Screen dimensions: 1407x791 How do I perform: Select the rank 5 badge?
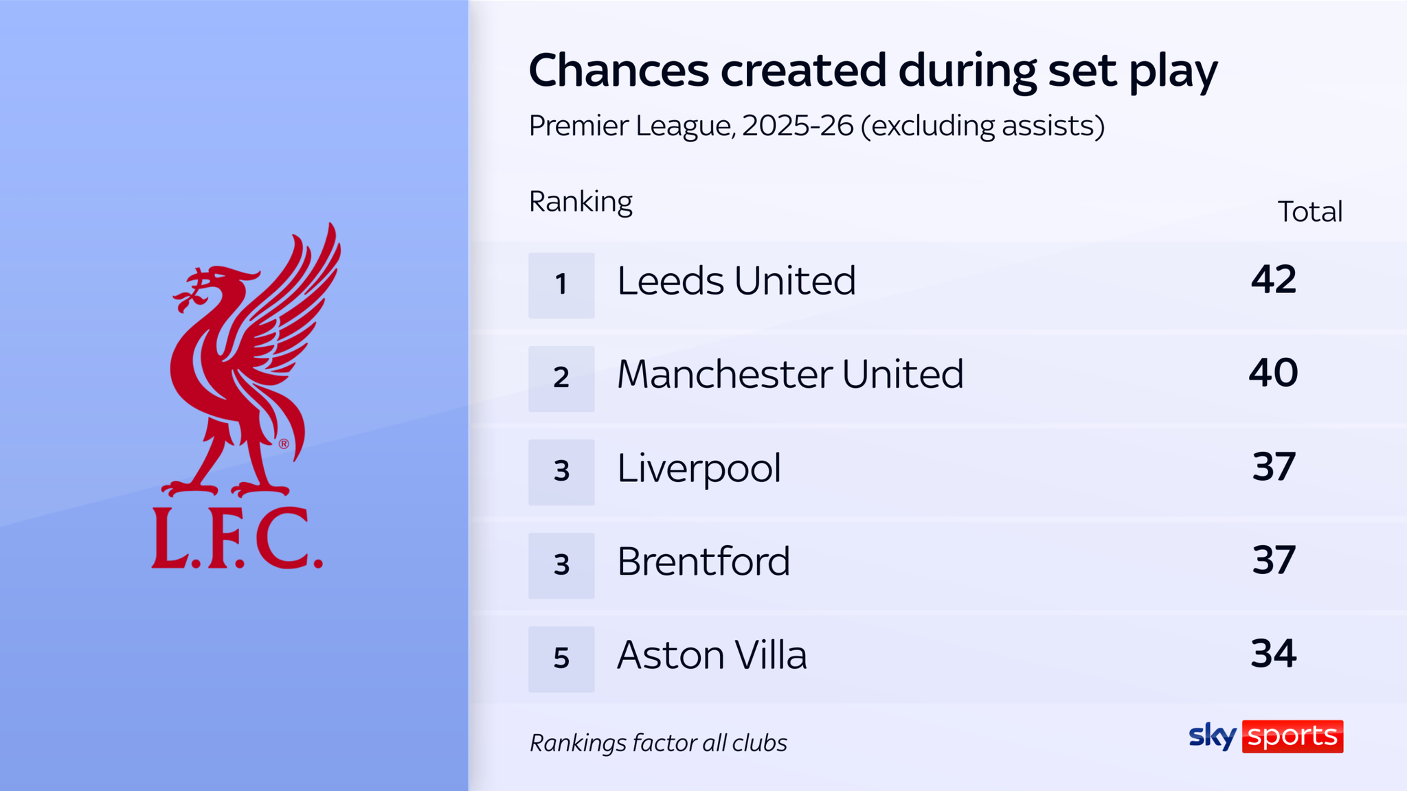click(x=561, y=658)
